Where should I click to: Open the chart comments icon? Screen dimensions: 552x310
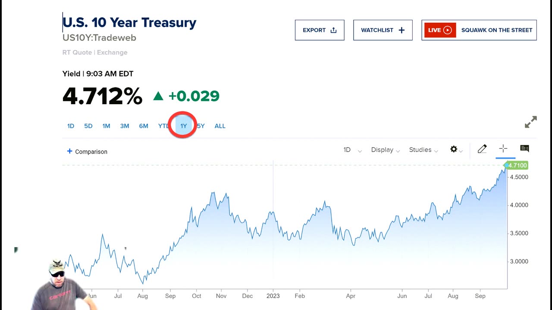524,149
